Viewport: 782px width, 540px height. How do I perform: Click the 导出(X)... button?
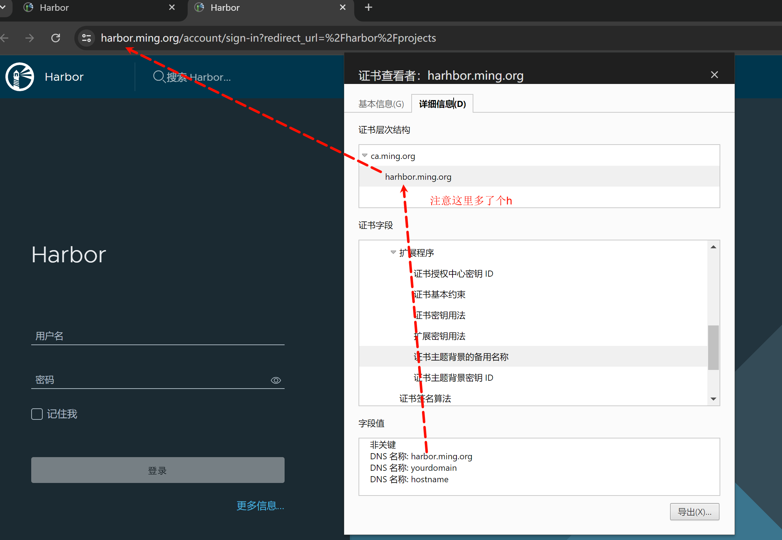pos(694,512)
